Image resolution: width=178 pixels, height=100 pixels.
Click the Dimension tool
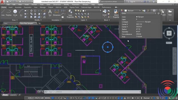[57, 13]
